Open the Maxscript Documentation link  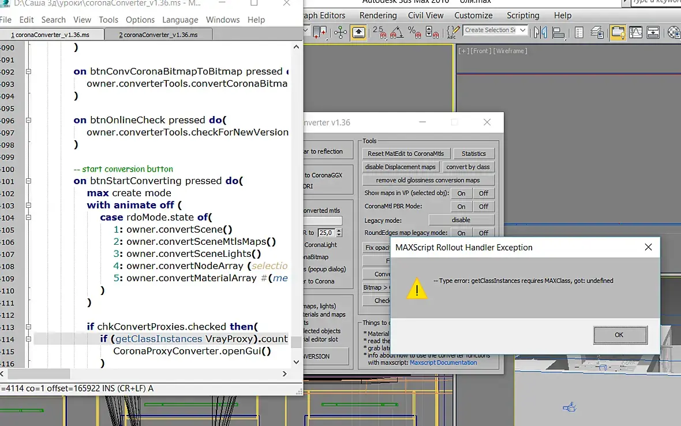[443, 363]
